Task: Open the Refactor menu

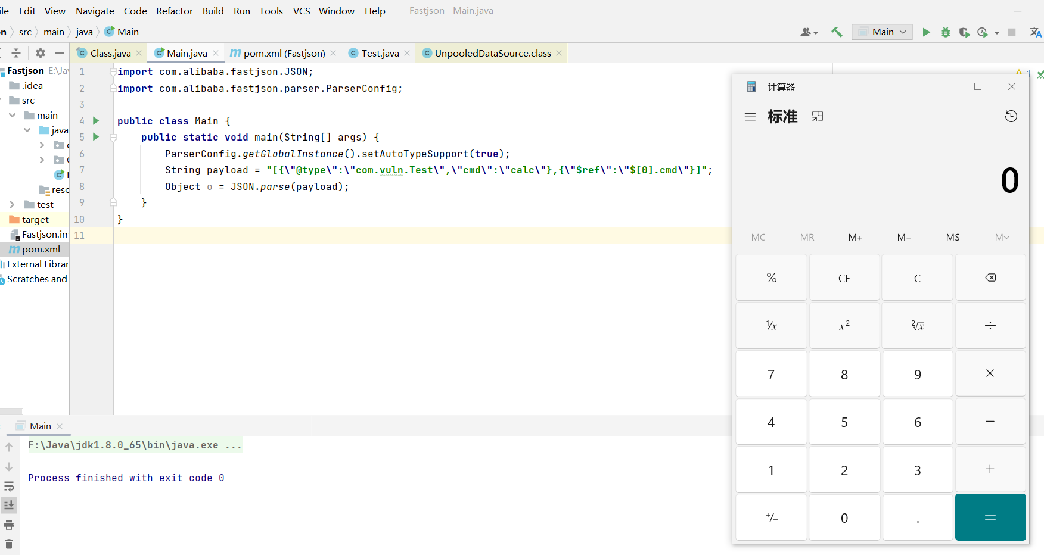Action: tap(175, 11)
